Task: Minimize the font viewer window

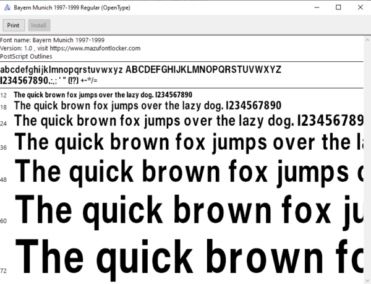Action: coord(317,7)
